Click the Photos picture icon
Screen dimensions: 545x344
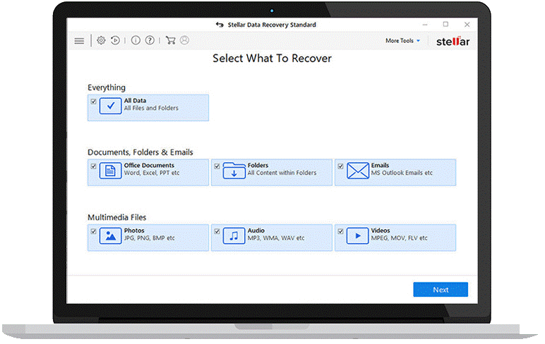click(x=110, y=236)
